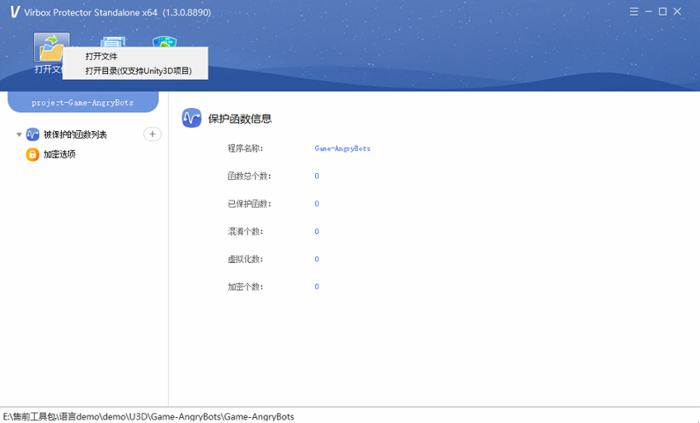Click the 混淆个数 value 0

[x=317, y=232]
